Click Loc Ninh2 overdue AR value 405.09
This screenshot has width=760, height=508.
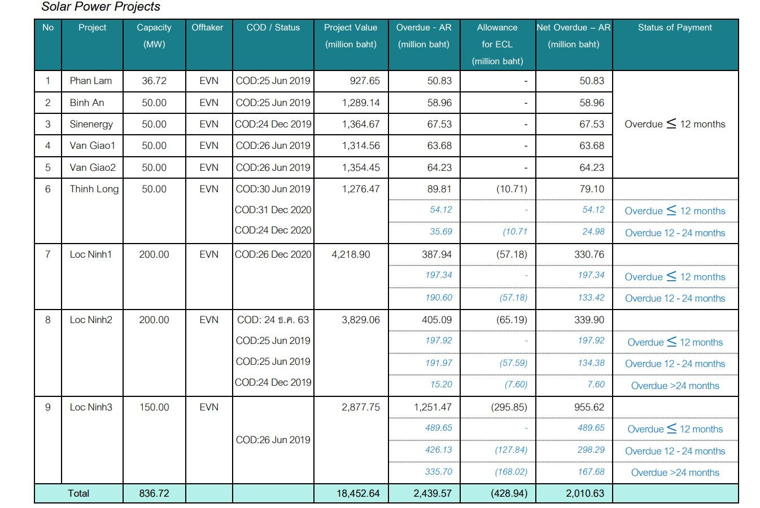click(436, 320)
